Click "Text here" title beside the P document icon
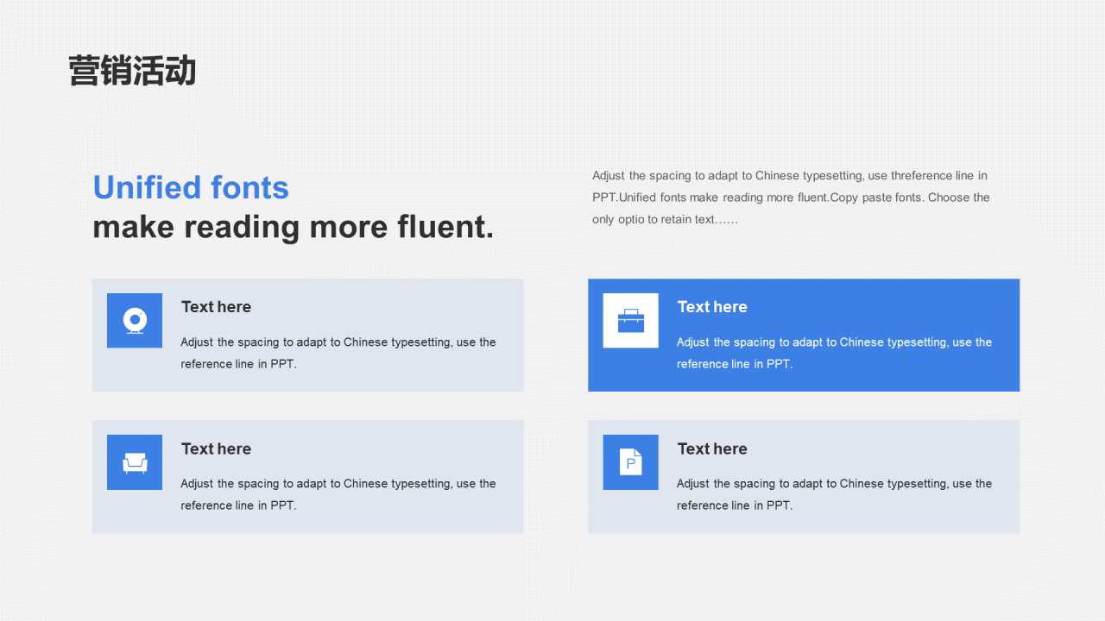This screenshot has width=1105, height=621. [x=712, y=448]
